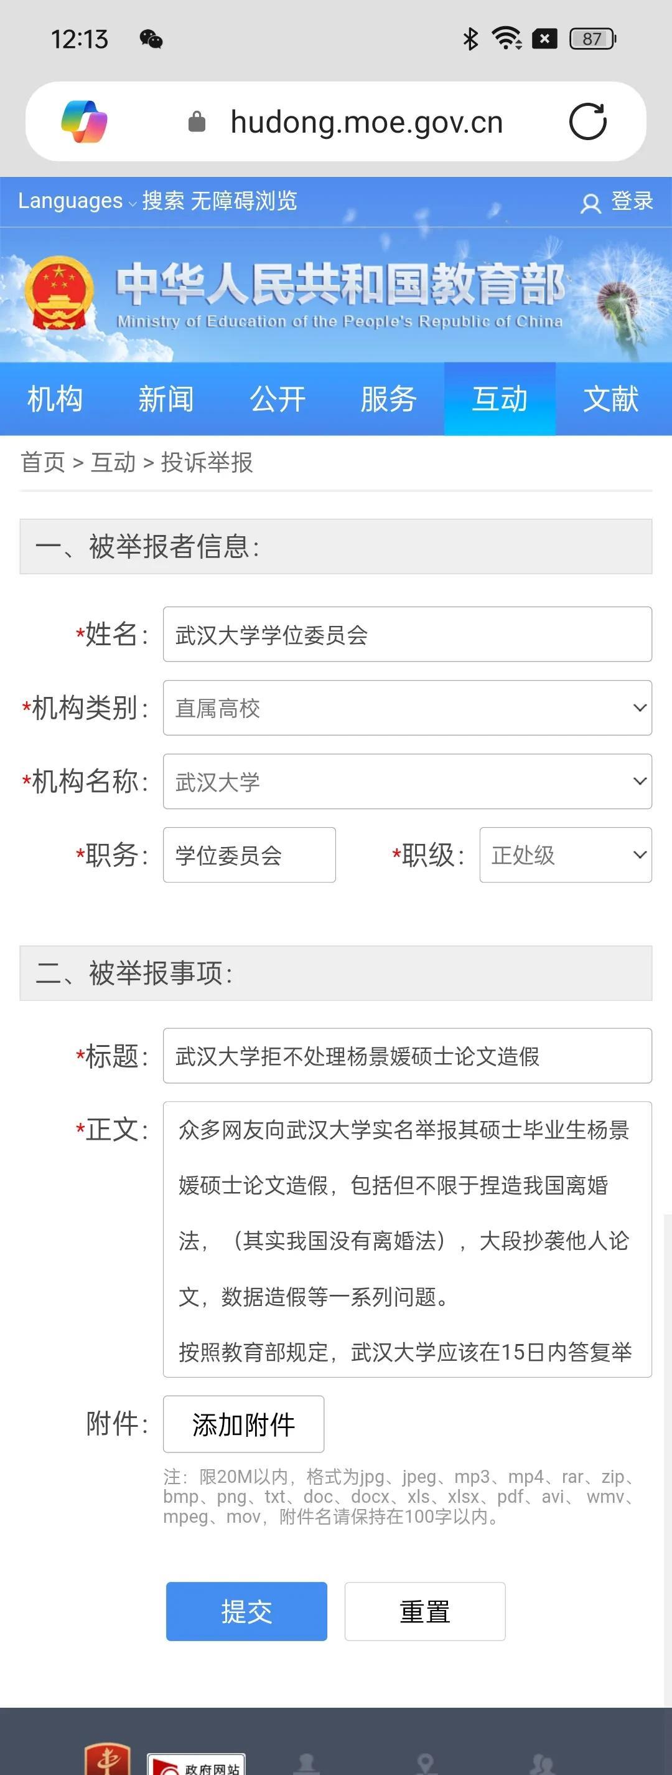Image resolution: width=672 pixels, height=1775 pixels.
Task: Click the national emblem logo
Action: pos(58,292)
